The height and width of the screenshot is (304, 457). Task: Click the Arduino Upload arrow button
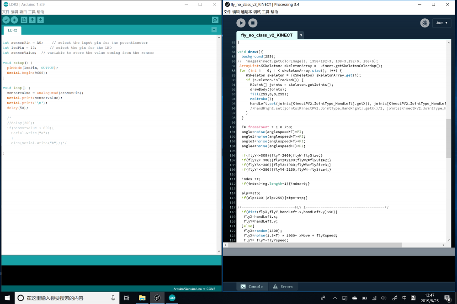(x=14, y=20)
